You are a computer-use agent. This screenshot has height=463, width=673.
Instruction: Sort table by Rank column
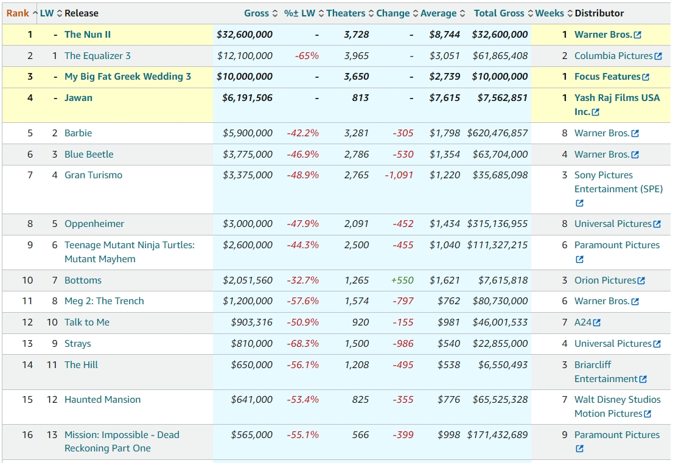coord(22,13)
